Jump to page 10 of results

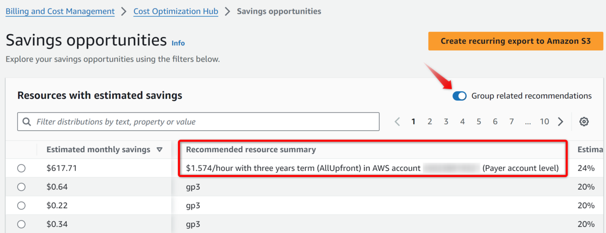(544, 122)
